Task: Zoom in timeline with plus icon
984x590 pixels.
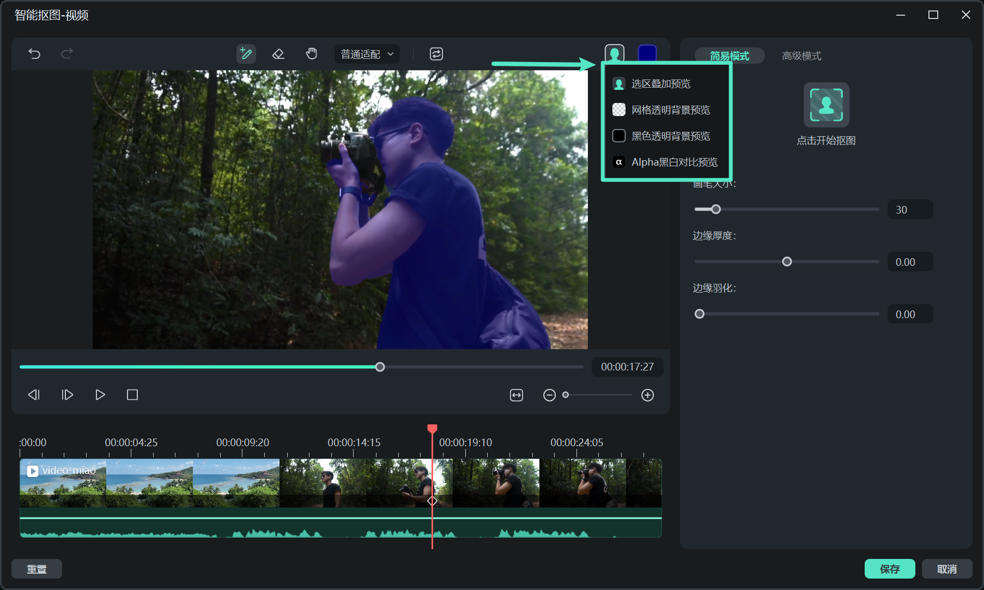Action: pos(648,396)
